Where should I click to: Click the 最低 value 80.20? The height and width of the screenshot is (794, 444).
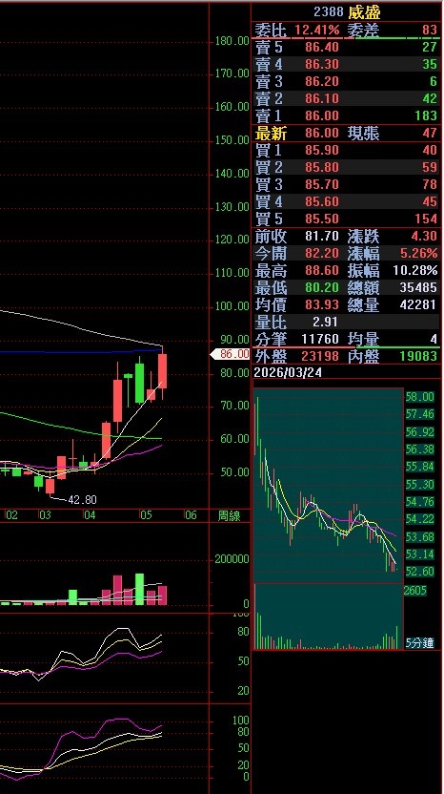click(322, 287)
